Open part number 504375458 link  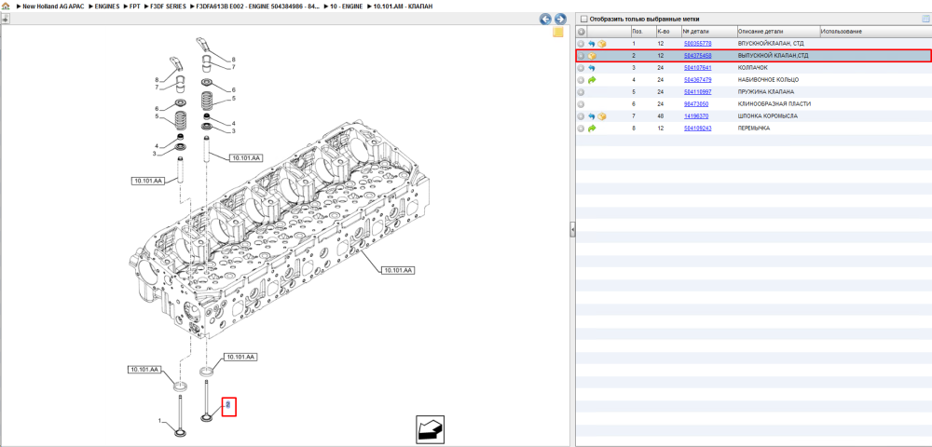[x=698, y=56]
